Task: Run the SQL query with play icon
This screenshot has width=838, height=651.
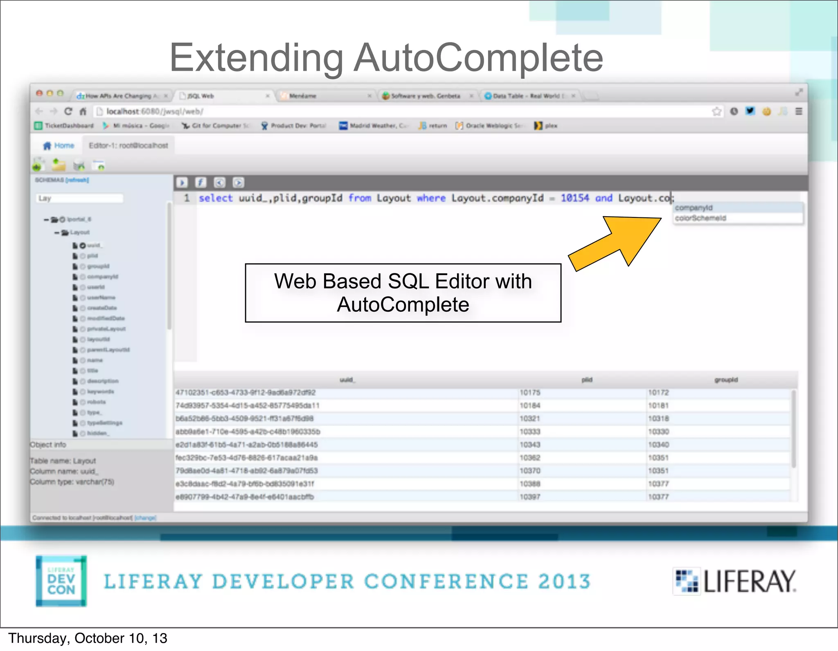Action: [182, 182]
